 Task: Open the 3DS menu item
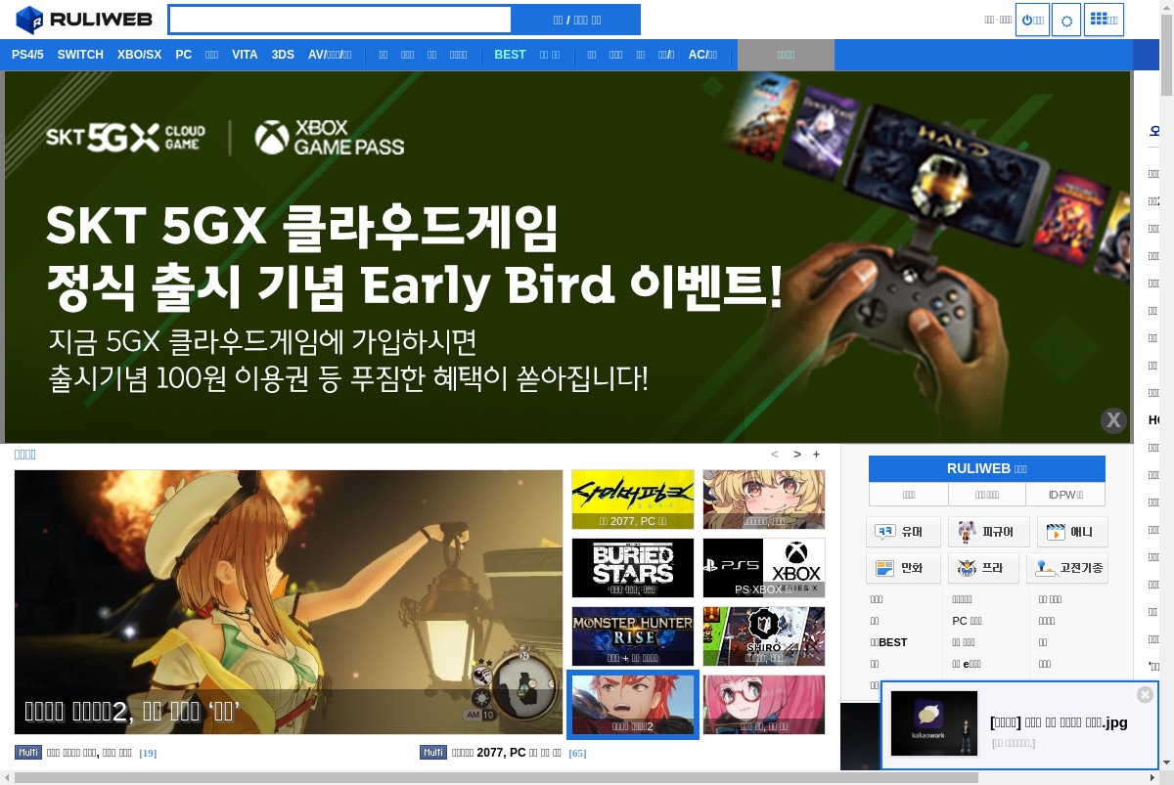pyautogui.click(x=283, y=55)
